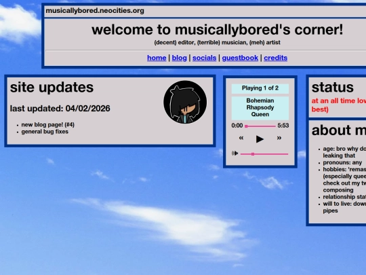366x275 pixels.
Task: Play the Bohemian Rhapsody track
Action: 260,139
